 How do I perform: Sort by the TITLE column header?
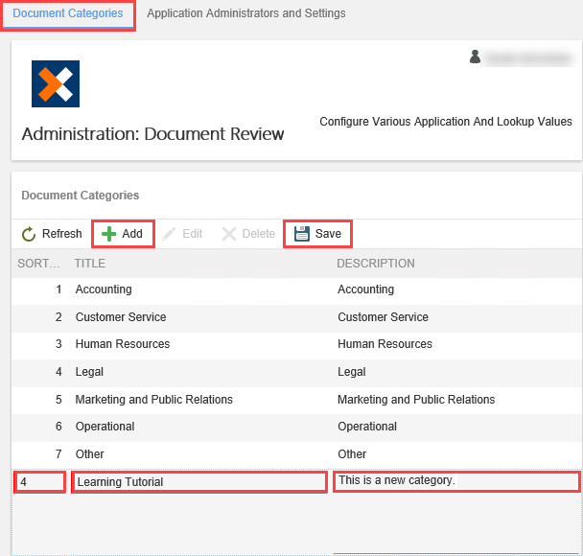(90, 264)
